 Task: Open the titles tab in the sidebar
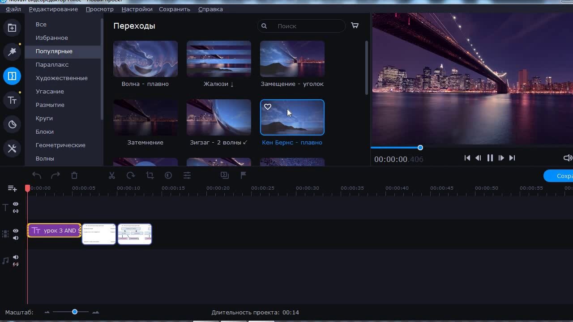[12, 100]
